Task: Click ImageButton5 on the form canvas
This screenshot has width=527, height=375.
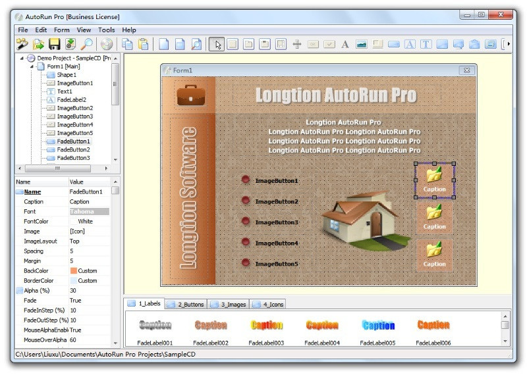Action: coord(270,264)
